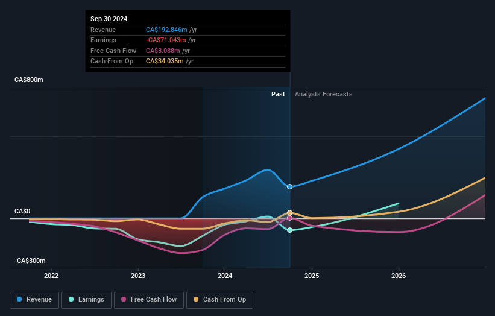Click the CA$34.035m cash from op value
Viewport: 495px width, 316px height.
165,62
